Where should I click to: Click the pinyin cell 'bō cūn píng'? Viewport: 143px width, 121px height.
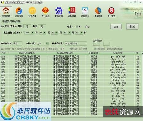click(x=118, y=80)
